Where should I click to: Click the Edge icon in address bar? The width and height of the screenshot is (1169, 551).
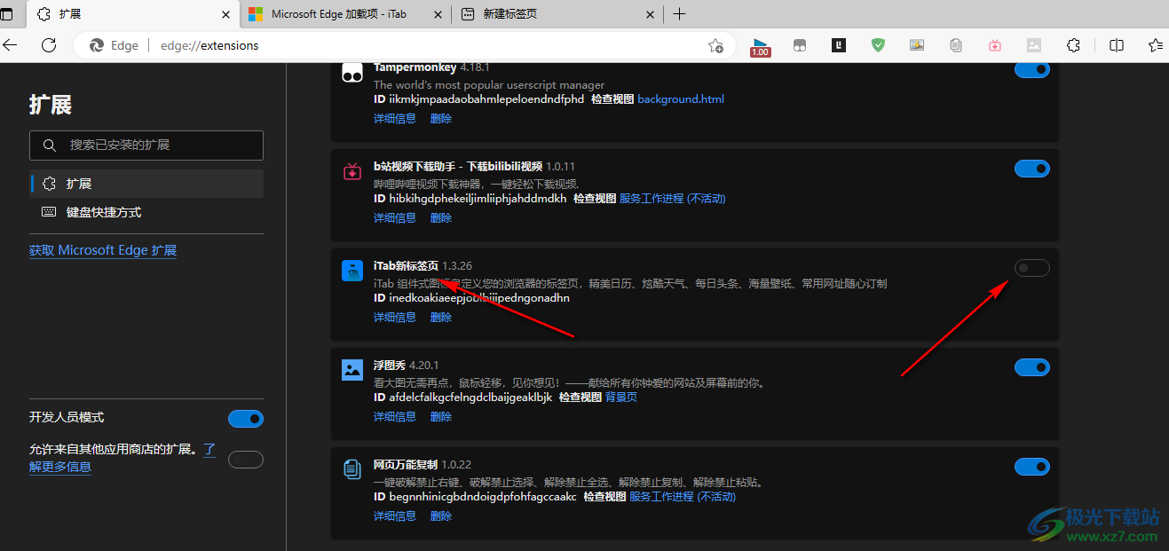[97, 45]
